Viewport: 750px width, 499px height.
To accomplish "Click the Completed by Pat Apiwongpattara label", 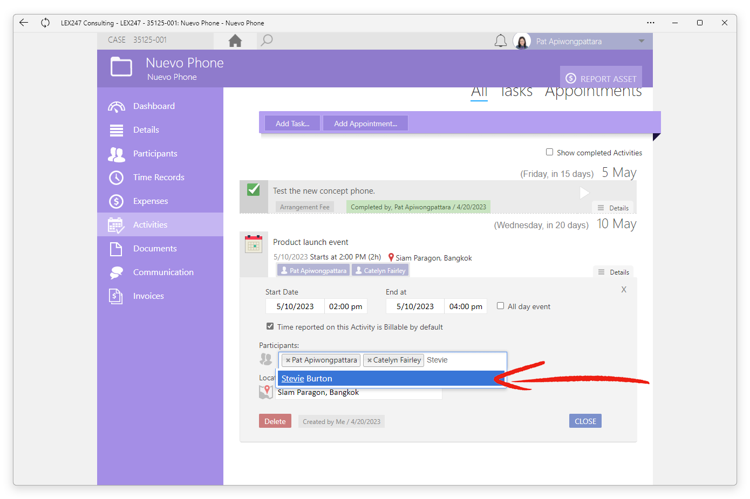I will [x=418, y=207].
